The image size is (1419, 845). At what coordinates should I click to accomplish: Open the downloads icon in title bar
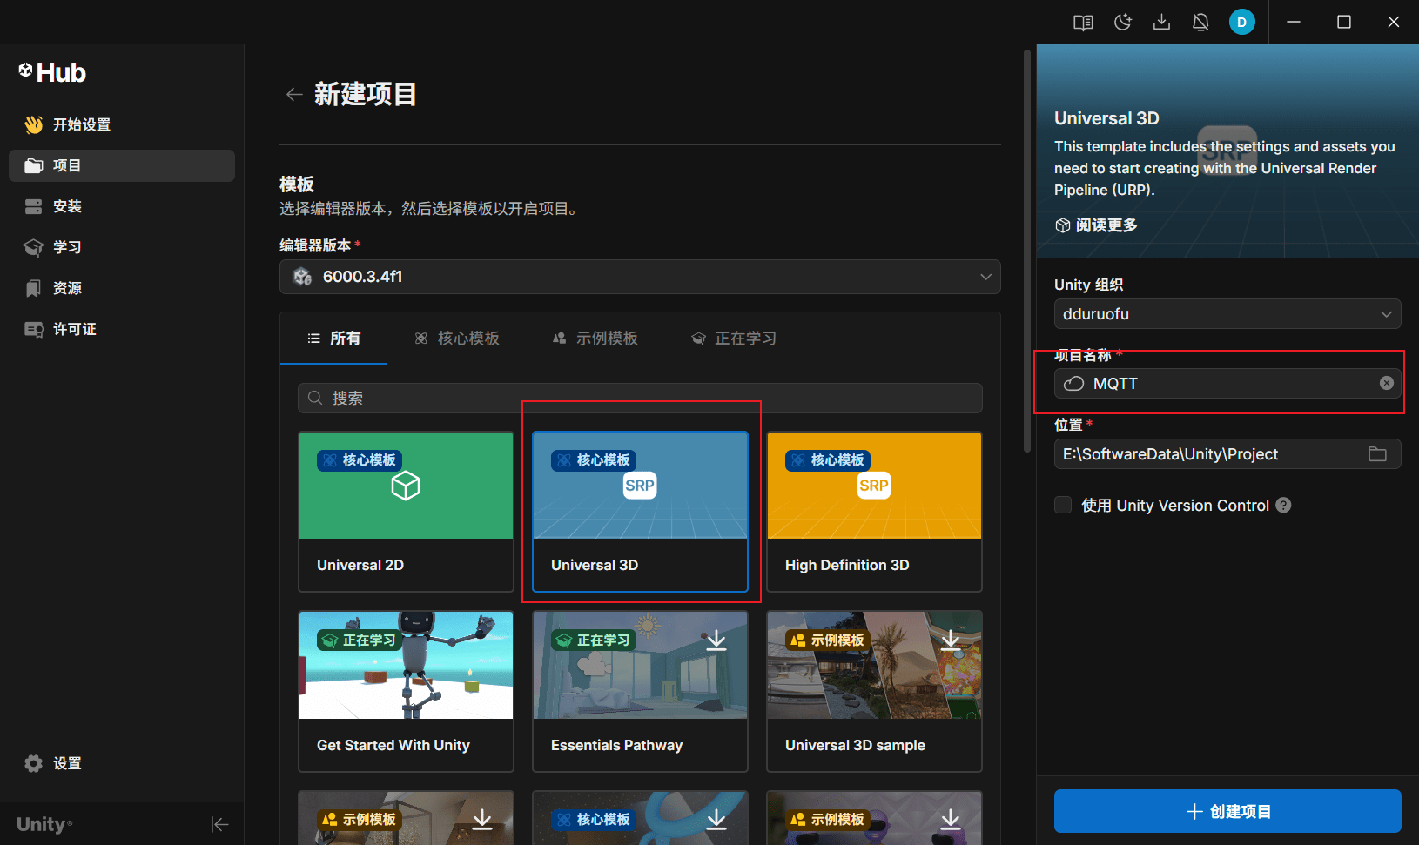[1161, 23]
